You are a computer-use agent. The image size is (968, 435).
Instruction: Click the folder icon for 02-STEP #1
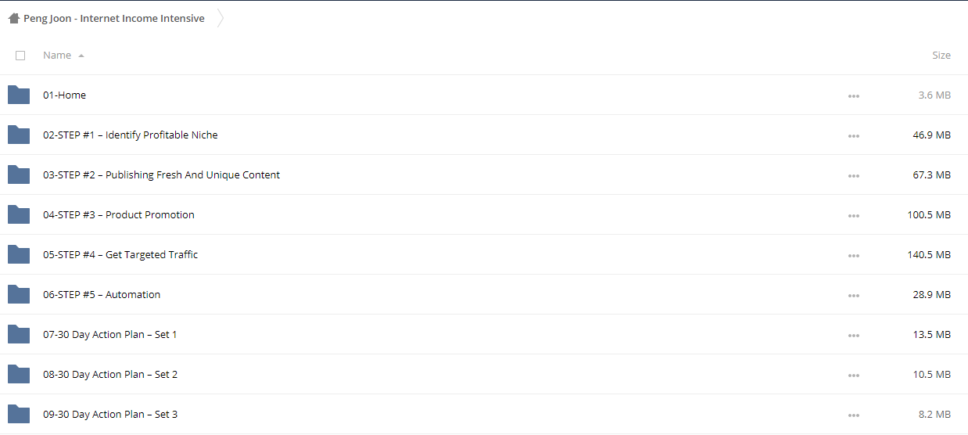[19, 135]
